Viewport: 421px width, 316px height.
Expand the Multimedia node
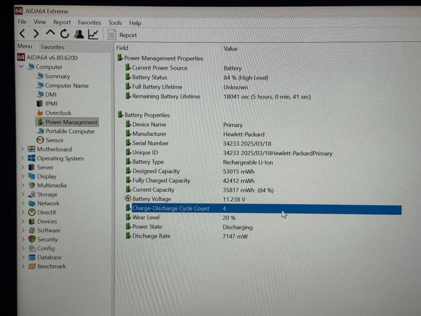[23, 185]
